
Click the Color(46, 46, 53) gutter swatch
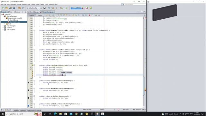click(x=28, y=90)
